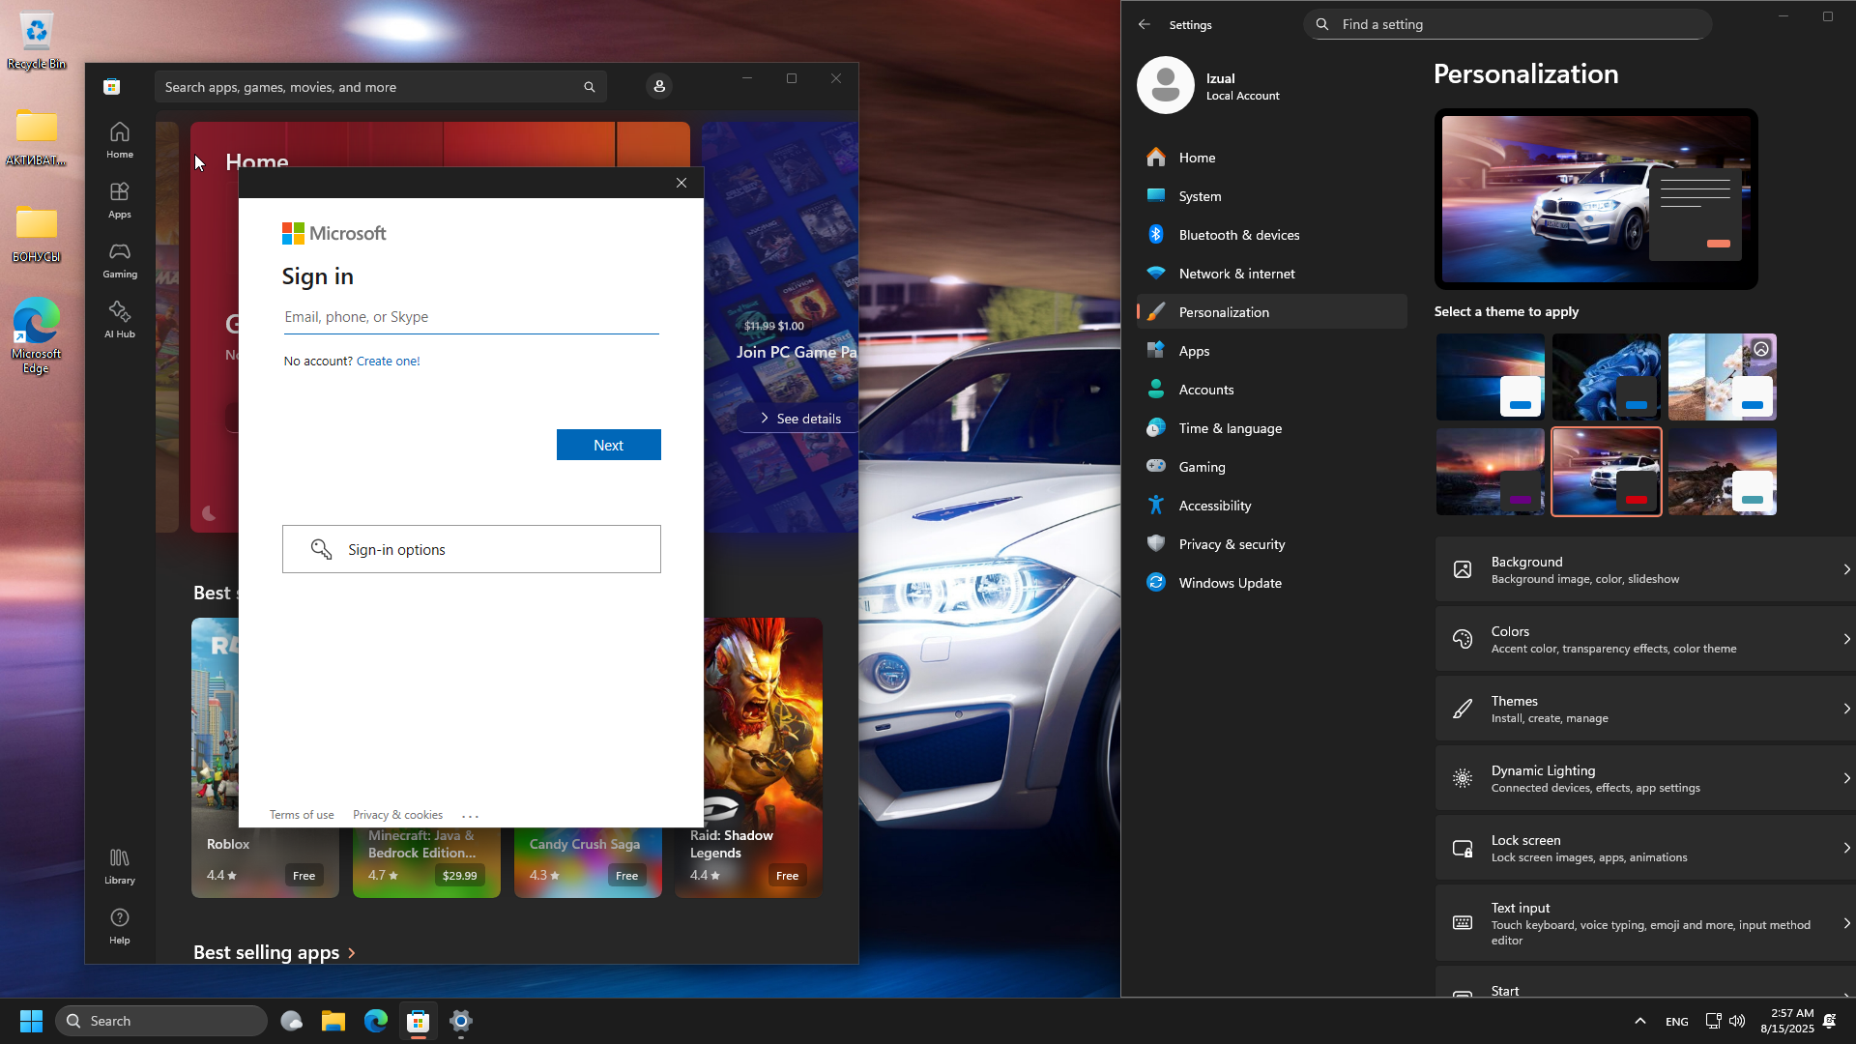Open the notifications bell icon
The height and width of the screenshot is (1044, 1856).
pos(1830,1021)
